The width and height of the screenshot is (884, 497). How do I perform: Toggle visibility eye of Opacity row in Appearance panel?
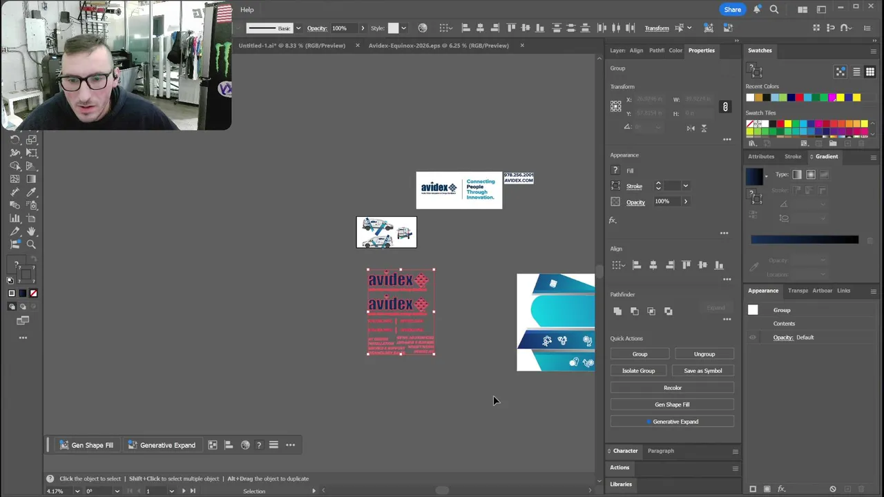753,338
